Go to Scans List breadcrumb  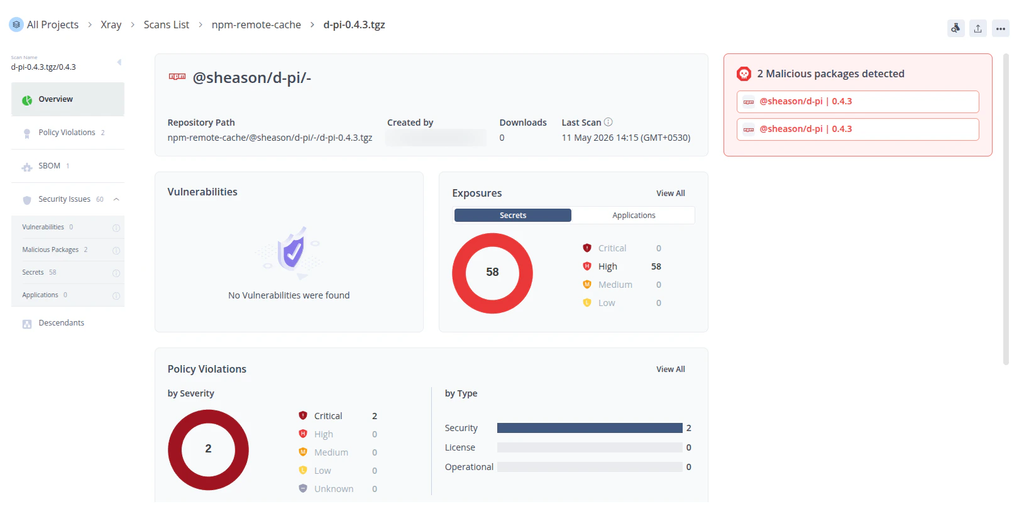click(167, 25)
